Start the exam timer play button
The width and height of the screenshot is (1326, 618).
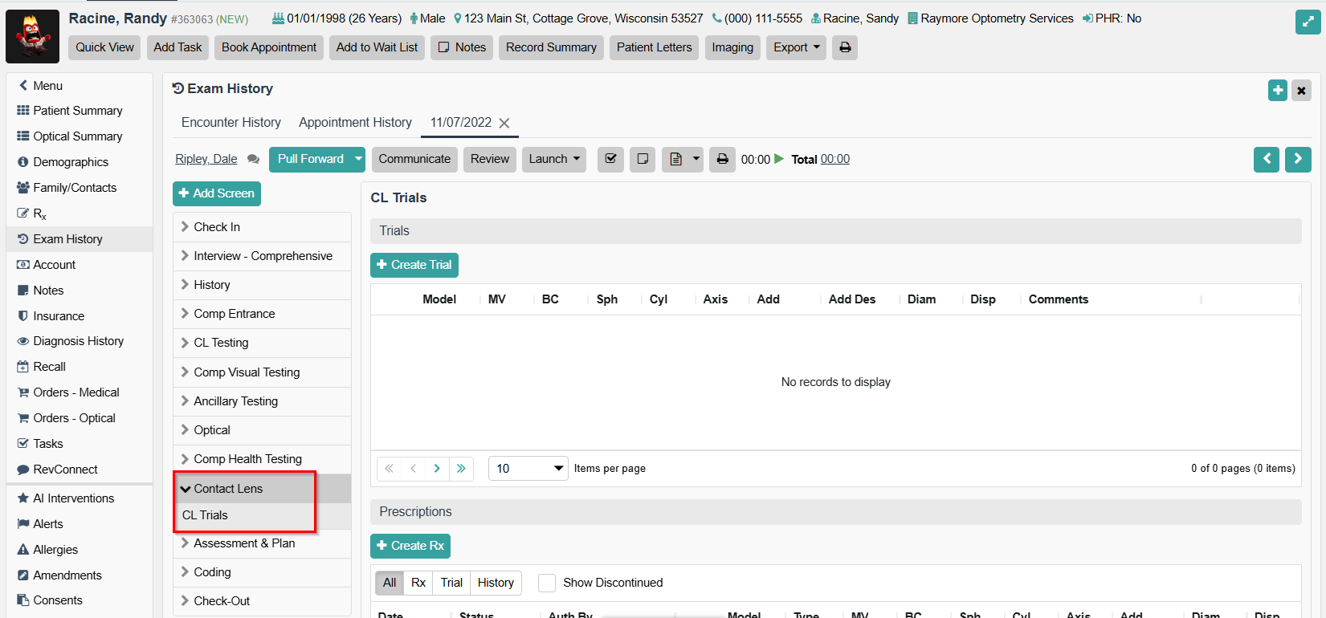click(x=778, y=159)
